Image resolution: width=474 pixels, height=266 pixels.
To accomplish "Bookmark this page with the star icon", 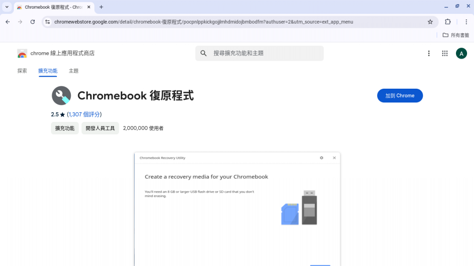I will pyautogui.click(x=430, y=22).
